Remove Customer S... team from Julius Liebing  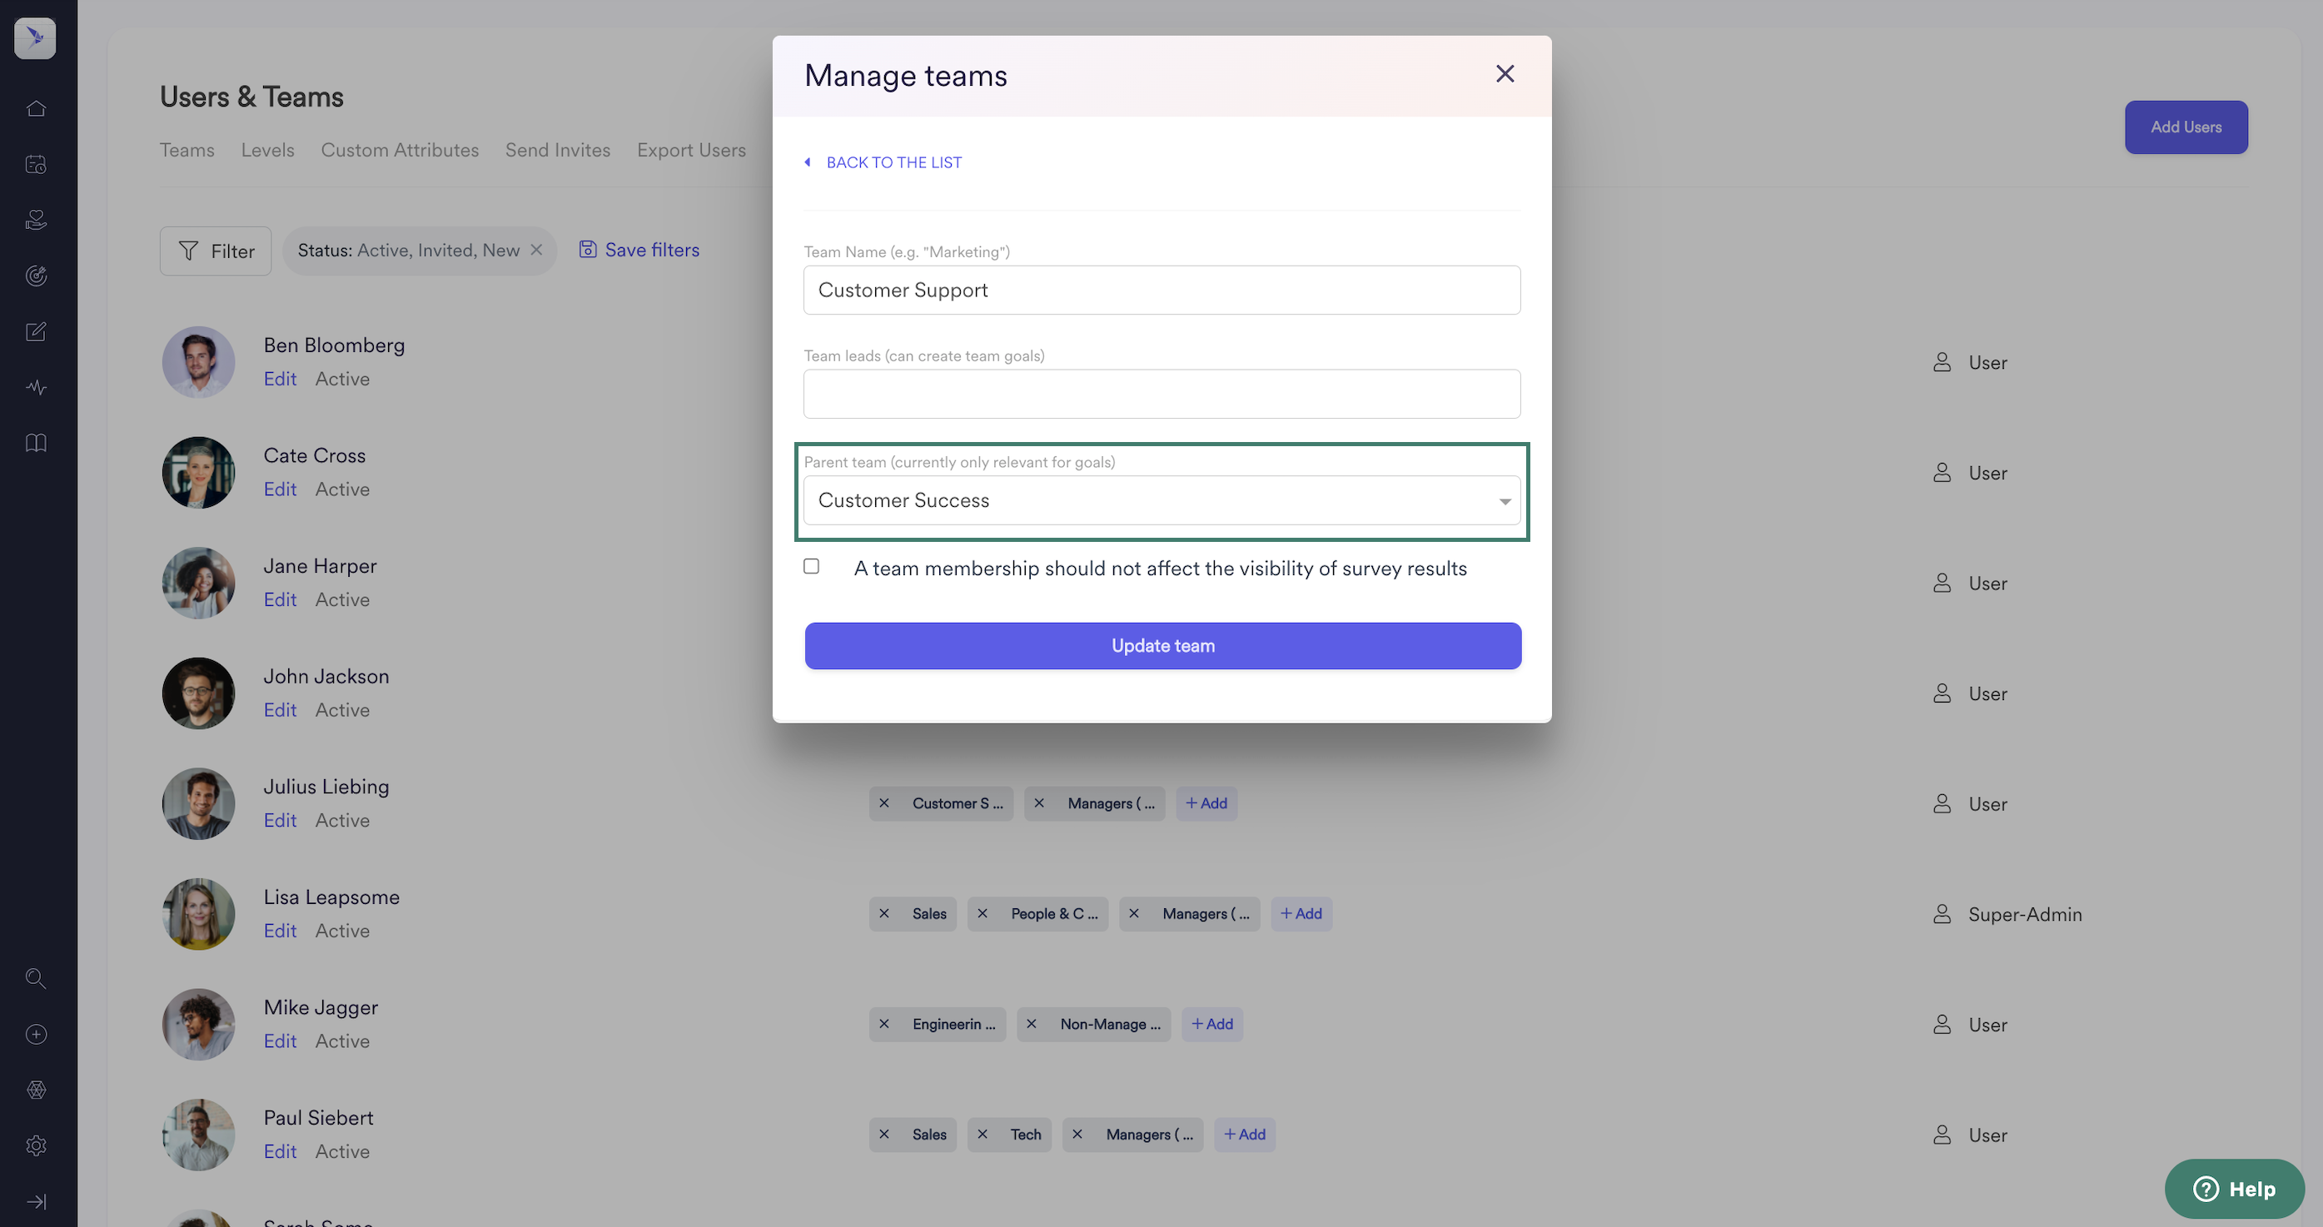pyautogui.click(x=884, y=803)
